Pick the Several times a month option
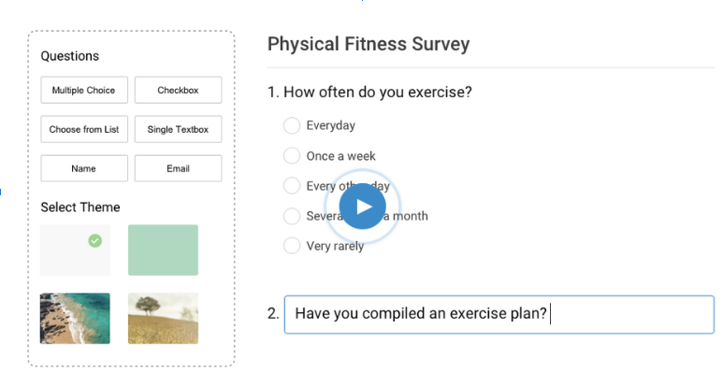The width and height of the screenshot is (723, 385). click(x=292, y=216)
